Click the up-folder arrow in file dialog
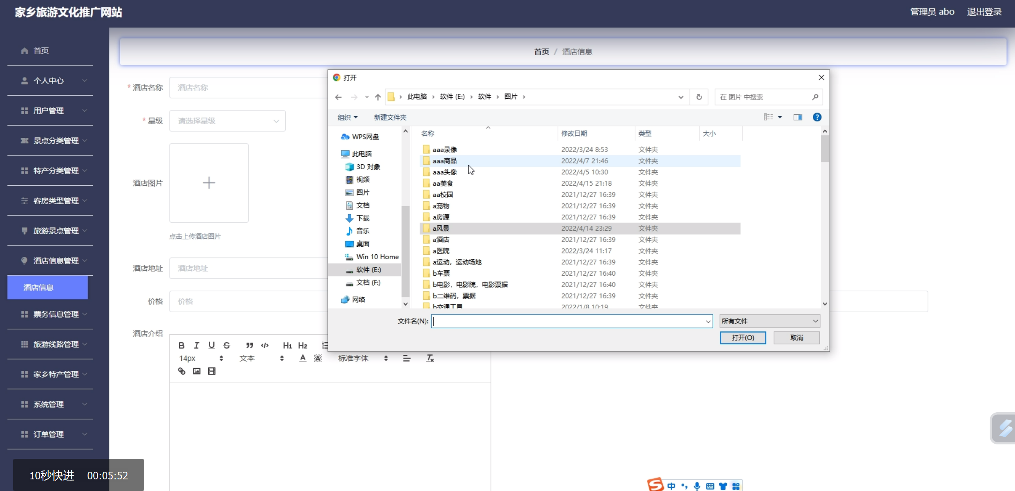 pos(378,97)
